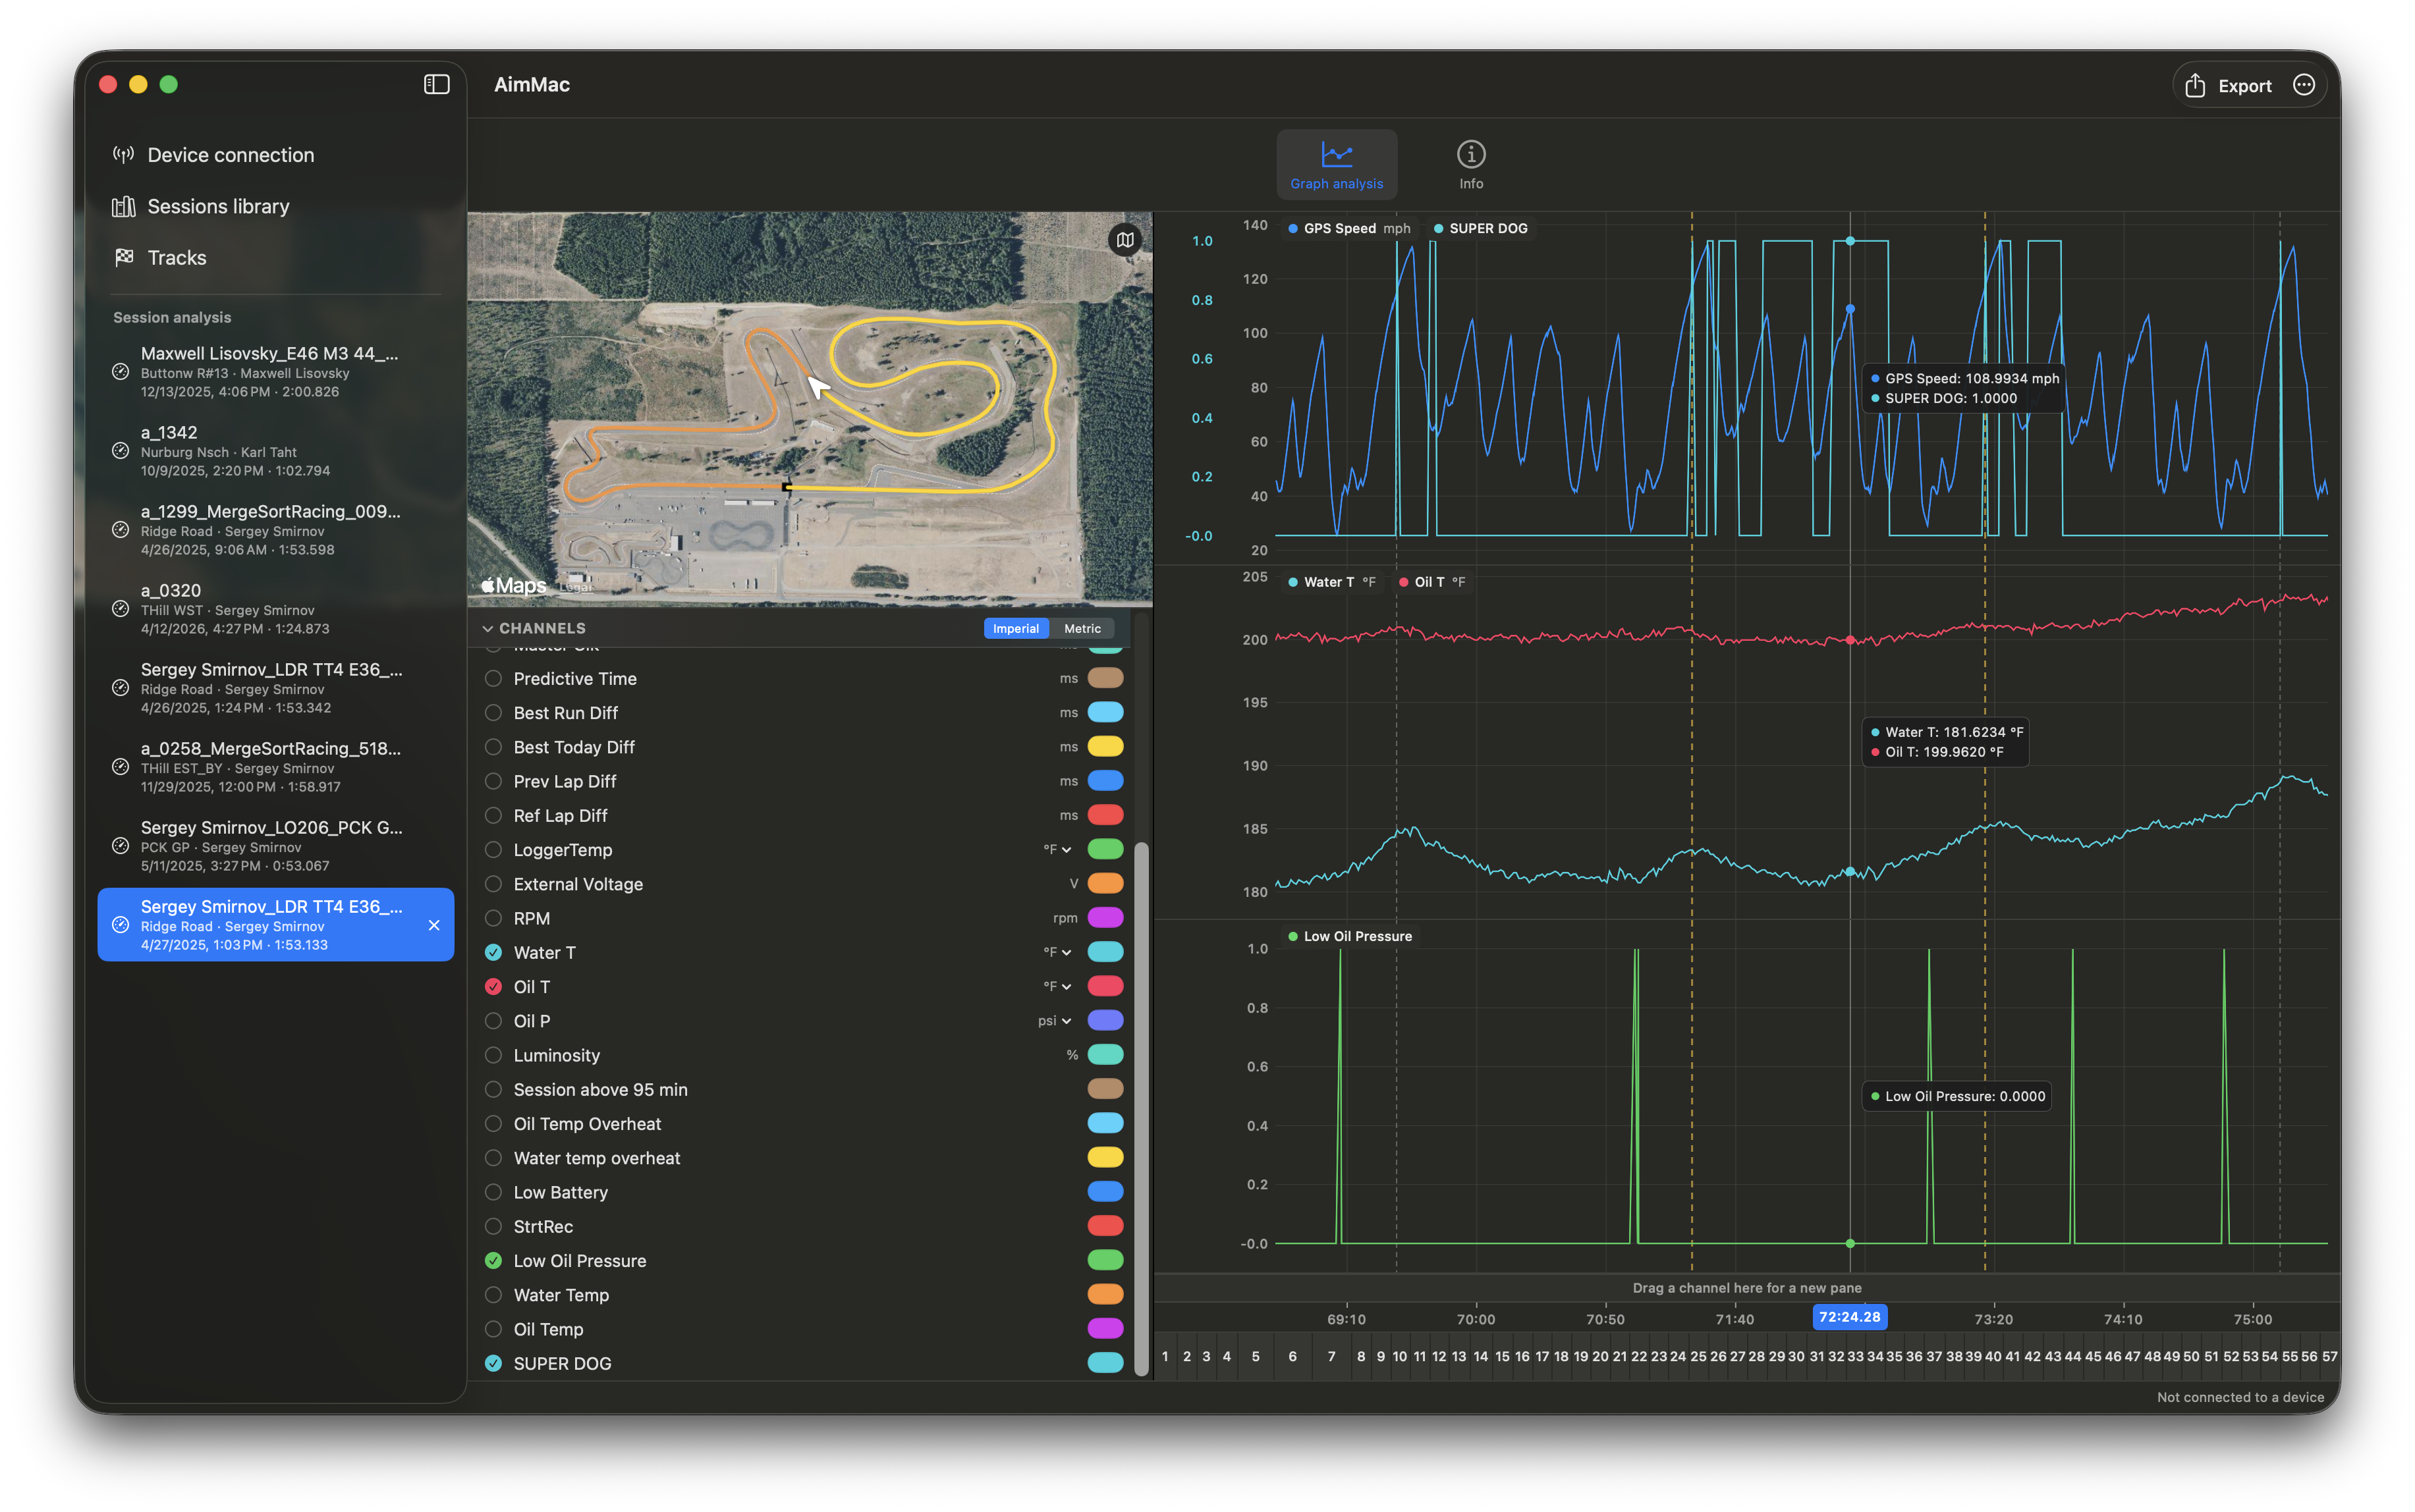This screenshot has height=1512, width=2415.
Task: Select lap 6 in lap strip
Action: pyautogui.click(x=1292, y=1357)
